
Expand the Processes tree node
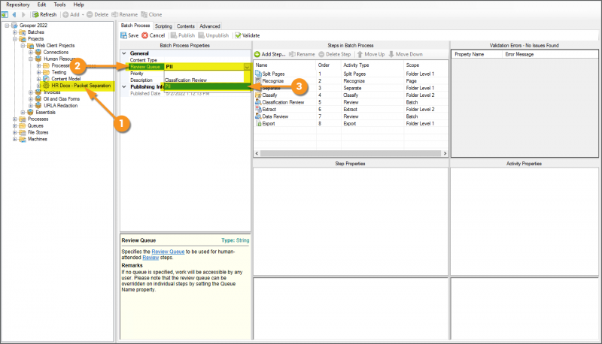click(x=15, y=119)
